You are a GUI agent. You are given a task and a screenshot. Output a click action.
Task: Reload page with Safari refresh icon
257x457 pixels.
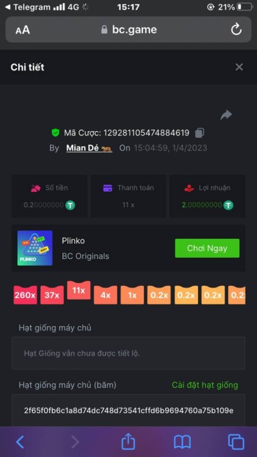click(x=236, y=29)
